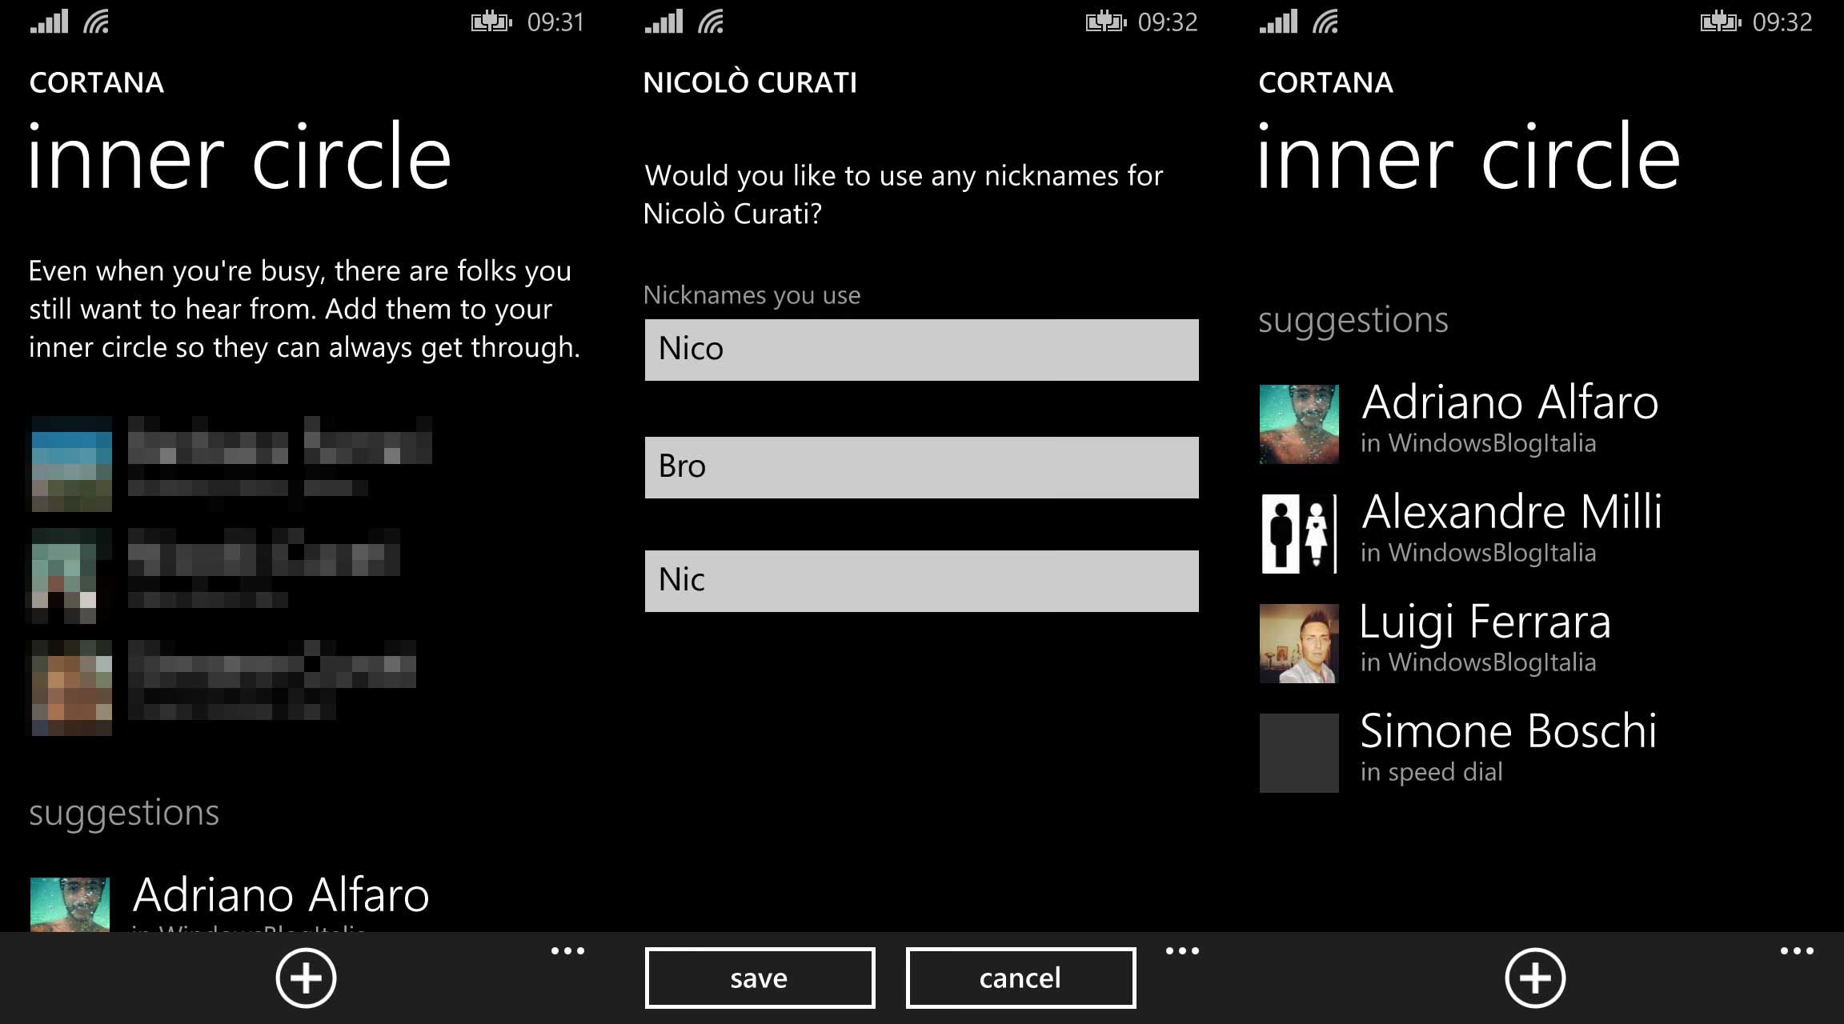Select Simone Boschi's blank gray thumbnail

pos(1299,753)
